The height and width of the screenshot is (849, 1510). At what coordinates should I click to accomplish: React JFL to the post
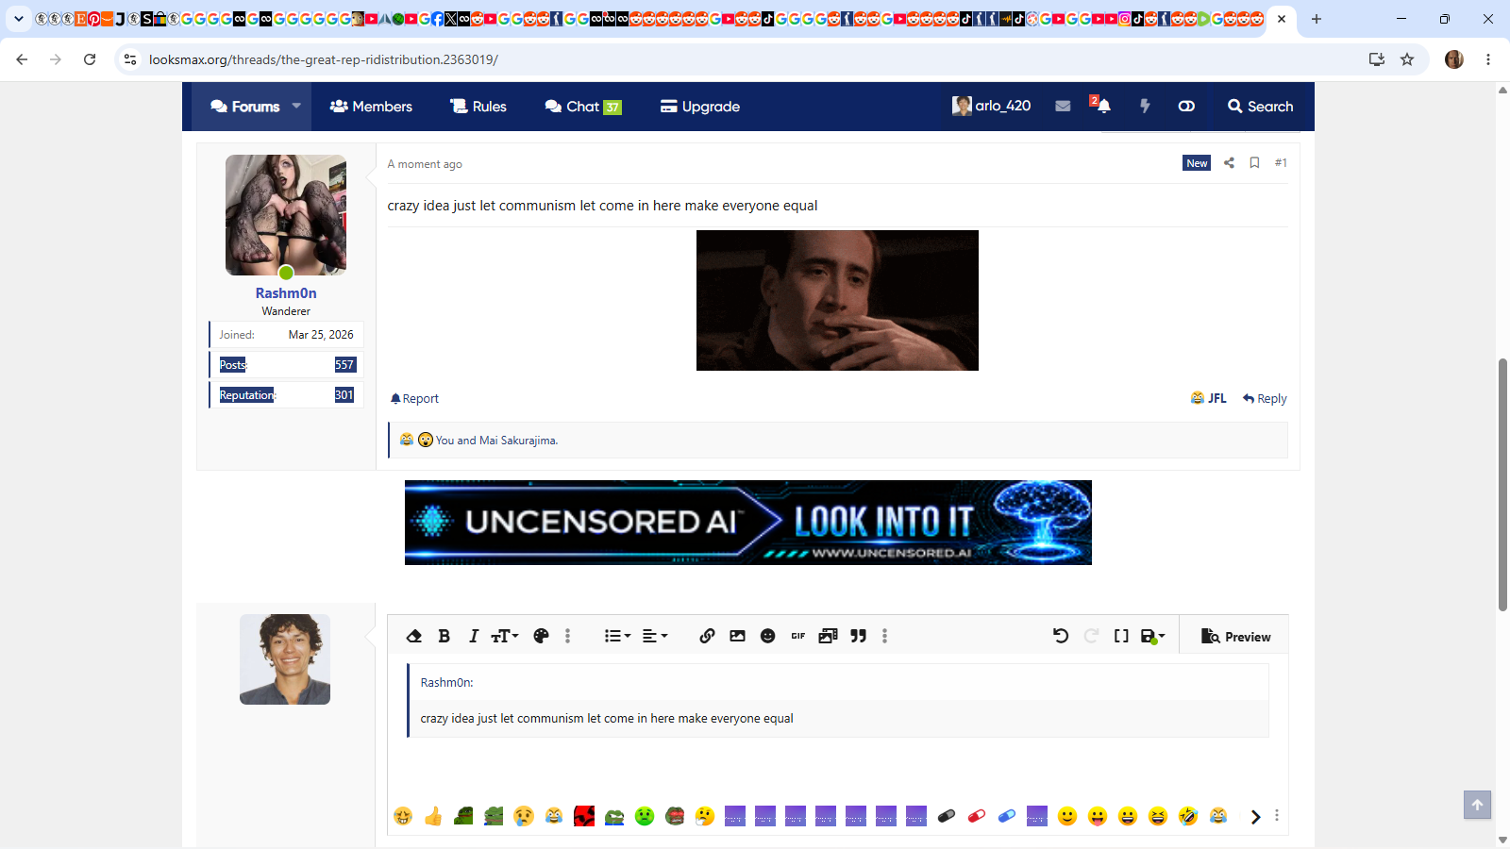(x=1209, y=398)
